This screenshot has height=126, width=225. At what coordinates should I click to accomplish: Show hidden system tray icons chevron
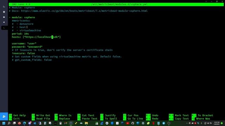[187, 123]
